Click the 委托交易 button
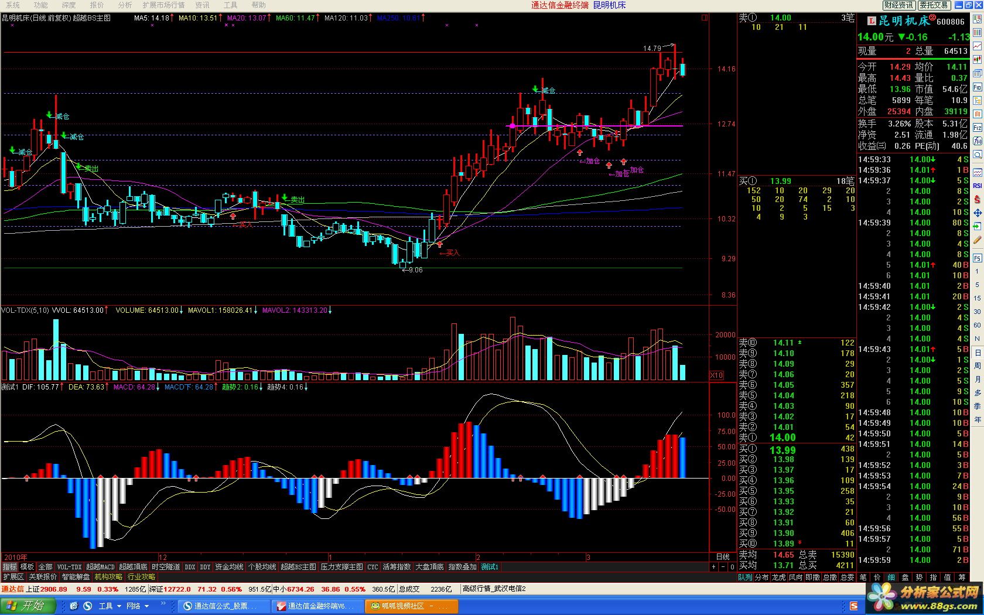This screenshot has height=615, width=984. 934,5
